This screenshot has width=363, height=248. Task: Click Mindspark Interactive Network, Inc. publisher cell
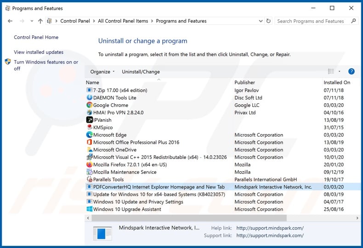tap(273, 187)
